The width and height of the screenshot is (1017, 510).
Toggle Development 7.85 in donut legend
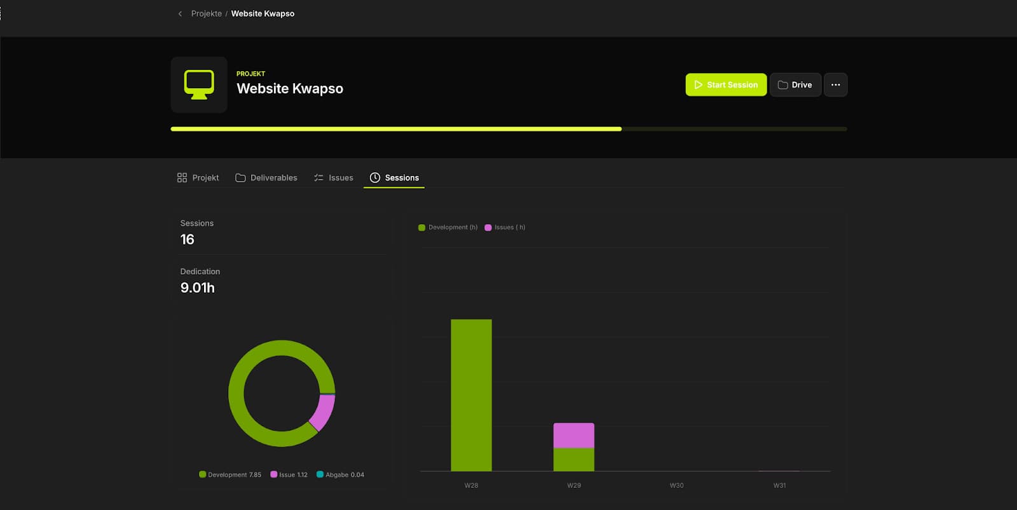[x=230, y=474]
